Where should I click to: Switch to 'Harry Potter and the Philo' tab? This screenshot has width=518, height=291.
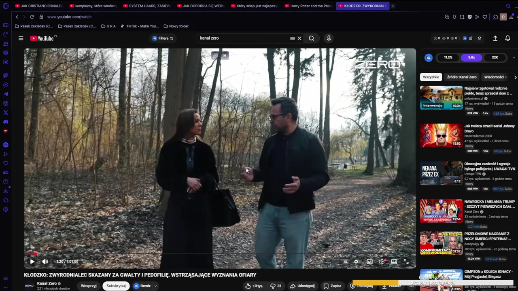[308, 6]
